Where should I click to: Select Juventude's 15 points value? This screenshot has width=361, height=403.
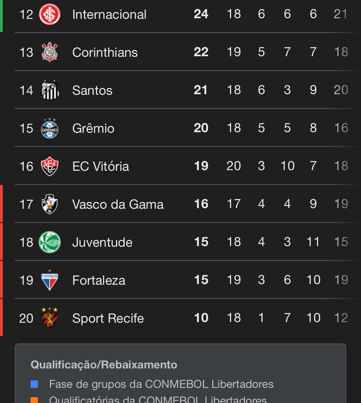(201, 242)
